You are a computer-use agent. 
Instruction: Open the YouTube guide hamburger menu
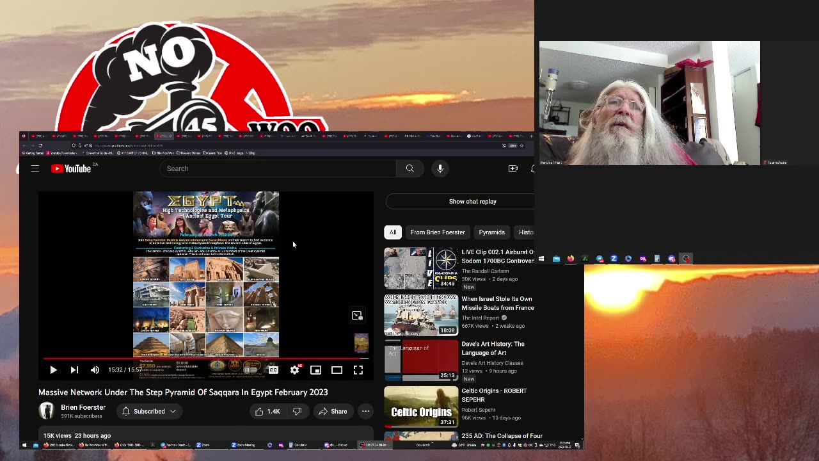(35, 168)
